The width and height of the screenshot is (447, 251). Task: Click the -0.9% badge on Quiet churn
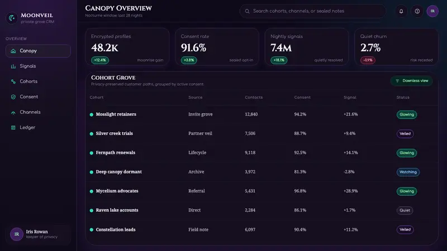pyautogui.click(x=368, y=60)
